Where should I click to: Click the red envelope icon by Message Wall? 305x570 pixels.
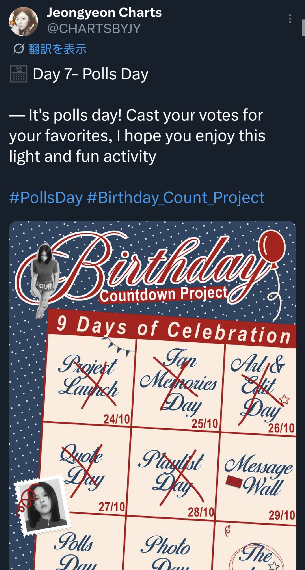click(233, 482)
